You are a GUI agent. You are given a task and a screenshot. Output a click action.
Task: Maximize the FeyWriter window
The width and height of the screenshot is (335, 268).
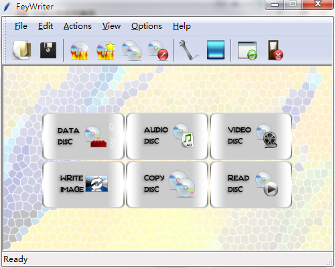(293, 4)
